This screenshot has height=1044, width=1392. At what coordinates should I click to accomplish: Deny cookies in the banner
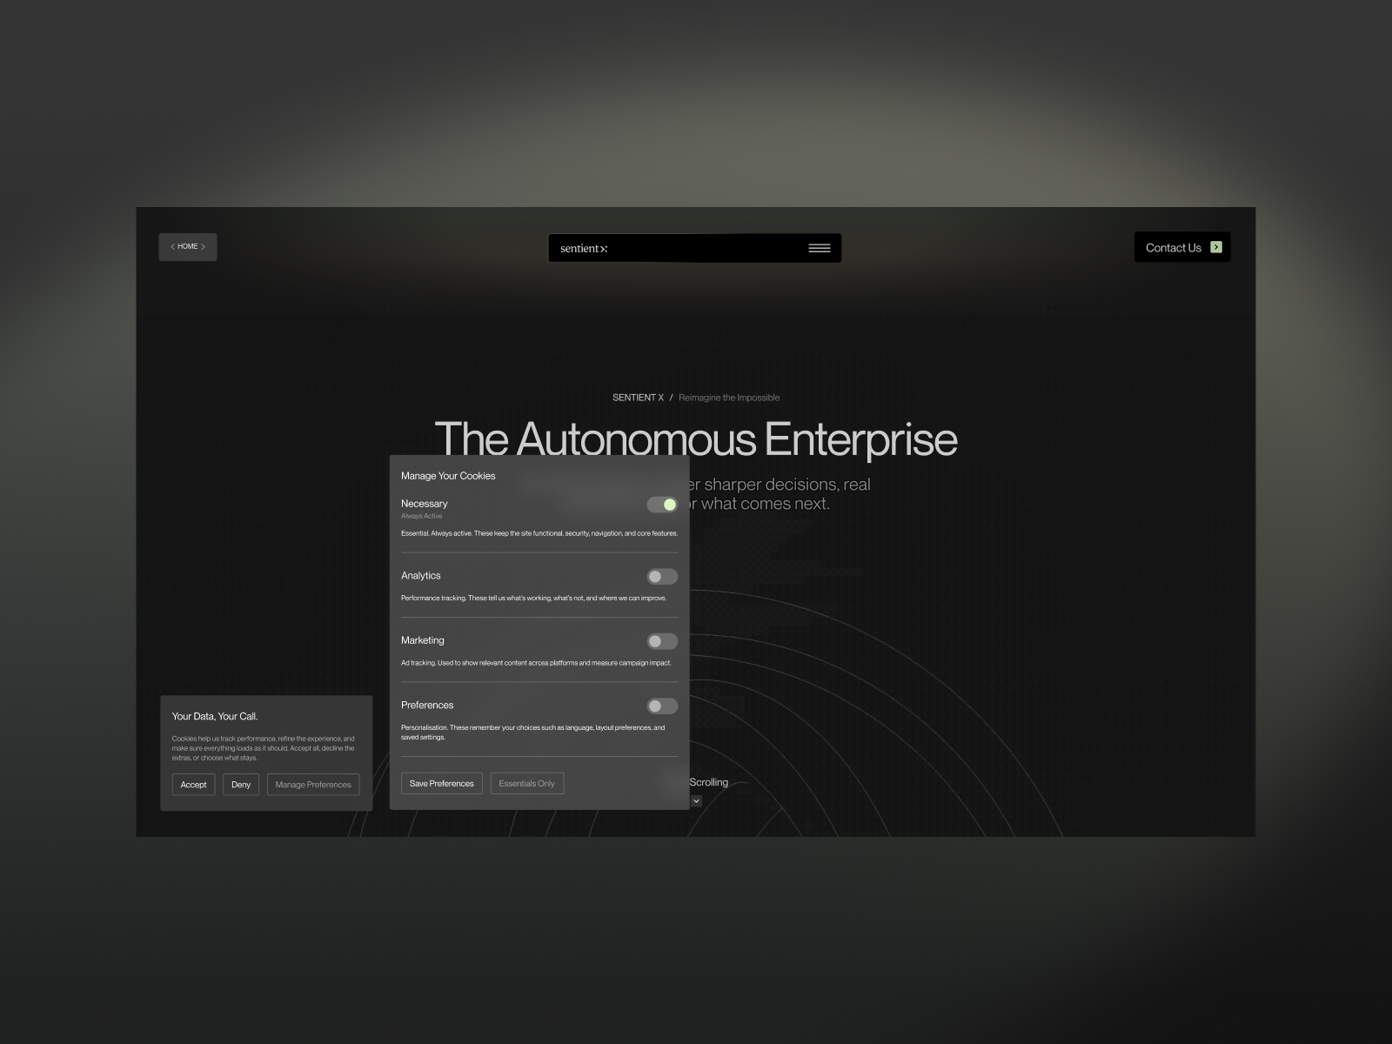[x=241, y=784]
